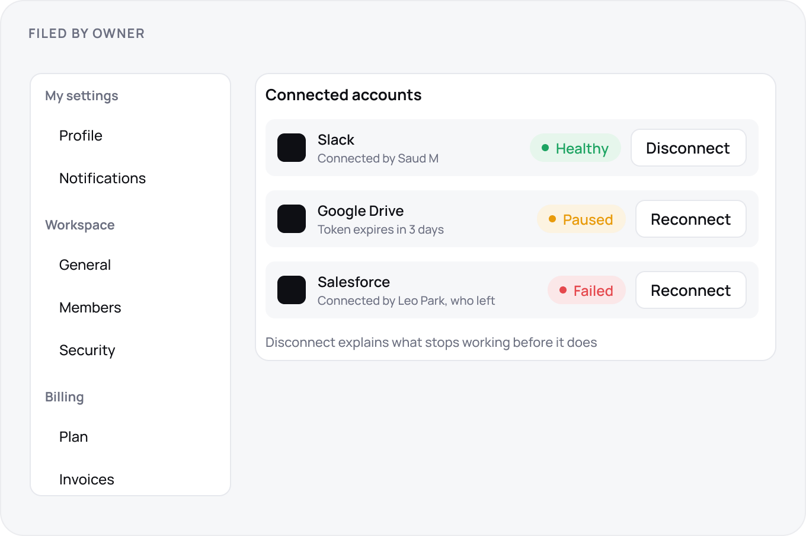Click the Slack account name
806x536 pixels.
pyautogui.click(x=336, y=140)
